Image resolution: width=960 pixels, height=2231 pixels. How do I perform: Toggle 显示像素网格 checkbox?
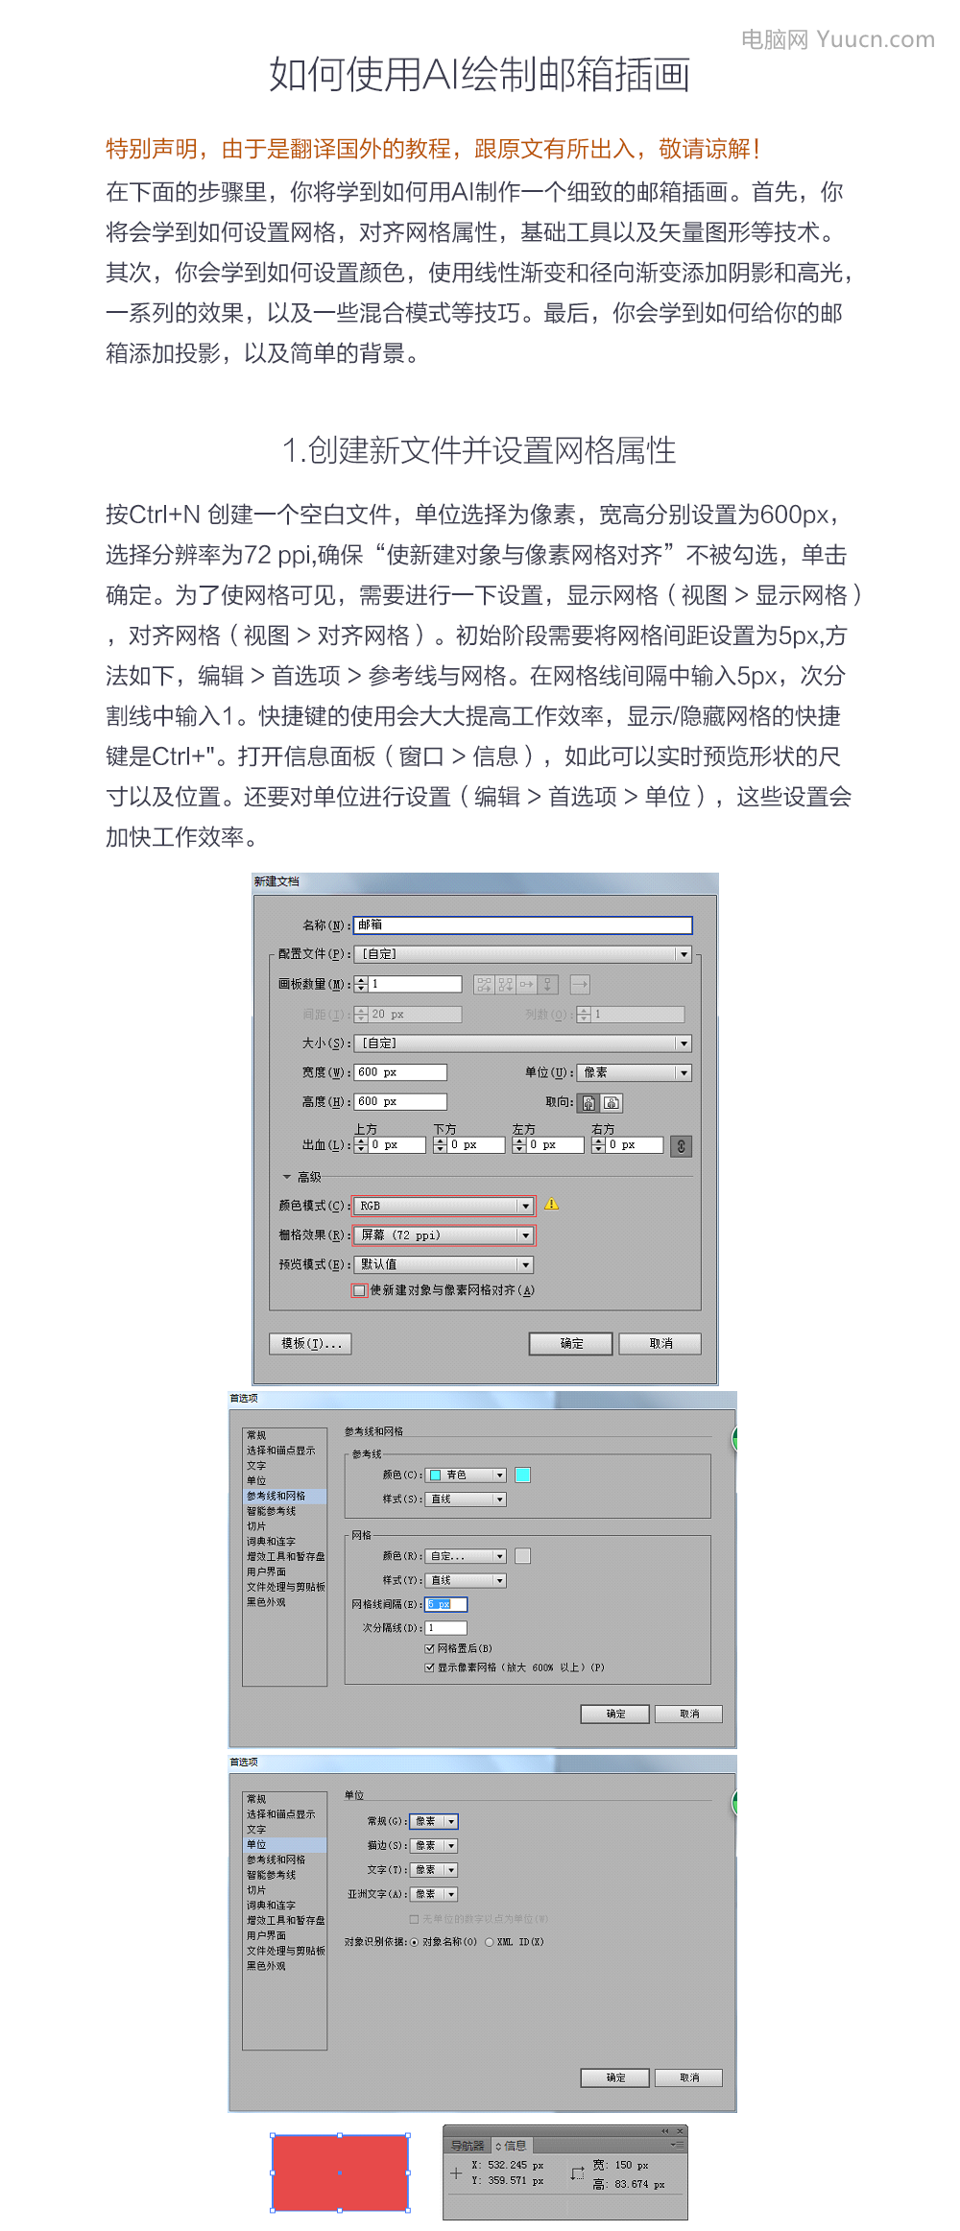coord(430,1667)
